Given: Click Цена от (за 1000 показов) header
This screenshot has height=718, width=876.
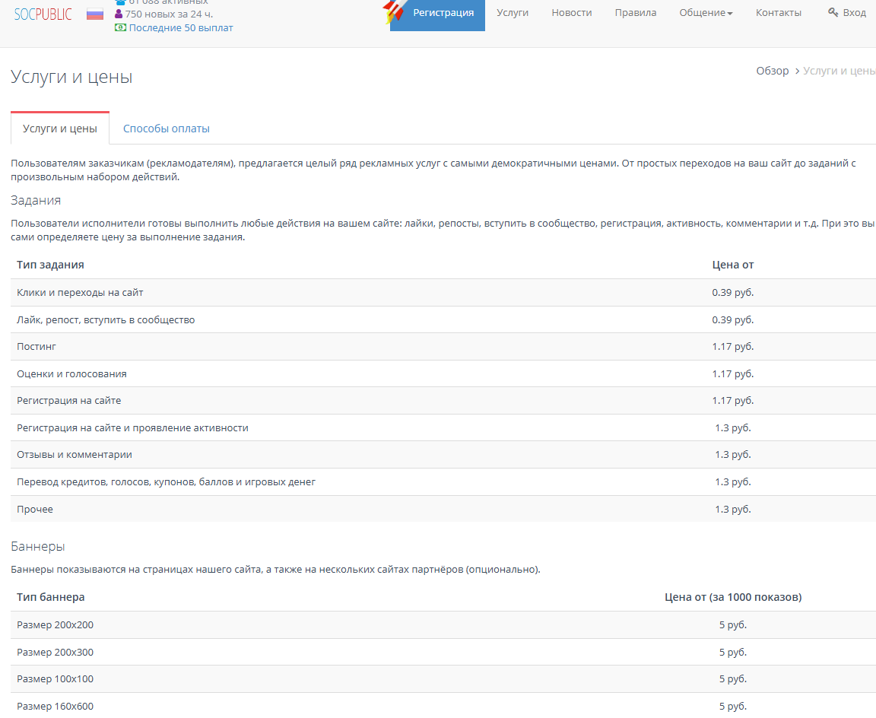Looking at the screenshot, I should click(x=733, y=597).
